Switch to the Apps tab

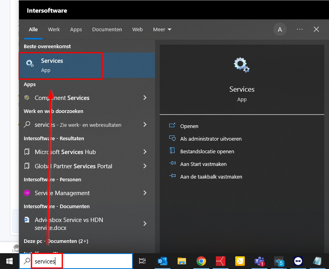click(76, 30)
